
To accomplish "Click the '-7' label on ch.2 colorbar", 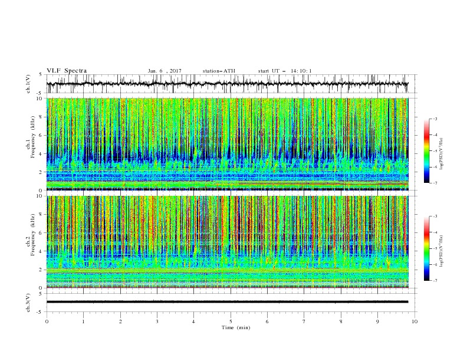I will [435, 281].
